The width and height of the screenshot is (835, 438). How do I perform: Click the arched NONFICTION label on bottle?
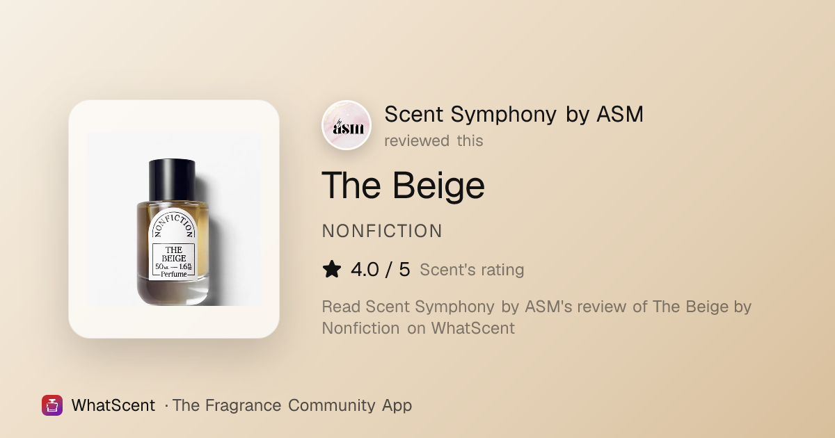(174, 225)
